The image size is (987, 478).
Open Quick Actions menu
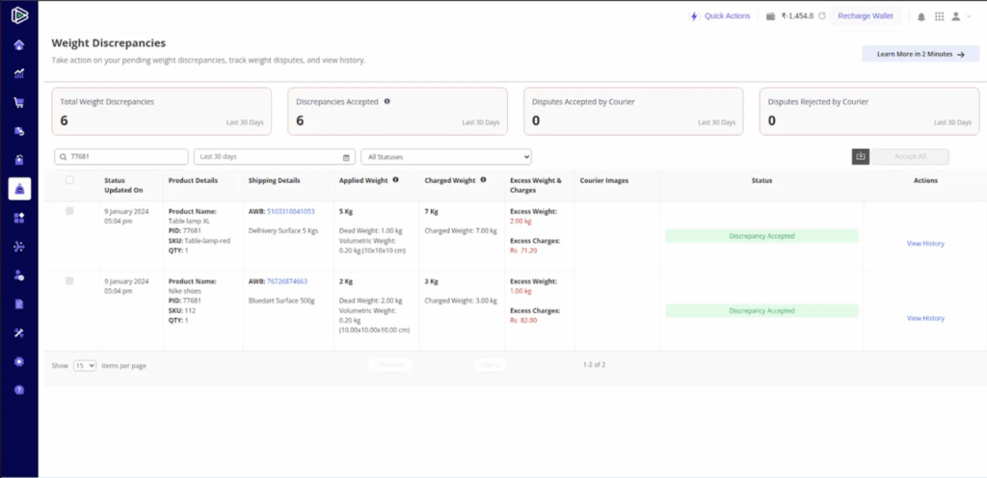point(720,16)
